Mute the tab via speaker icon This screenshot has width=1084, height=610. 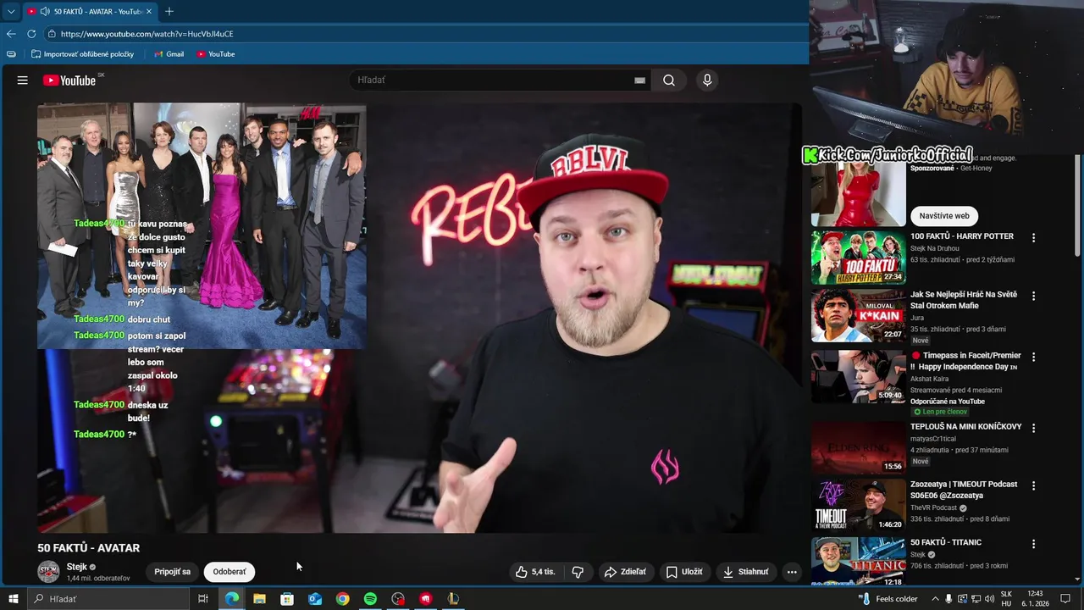(44, 12)
